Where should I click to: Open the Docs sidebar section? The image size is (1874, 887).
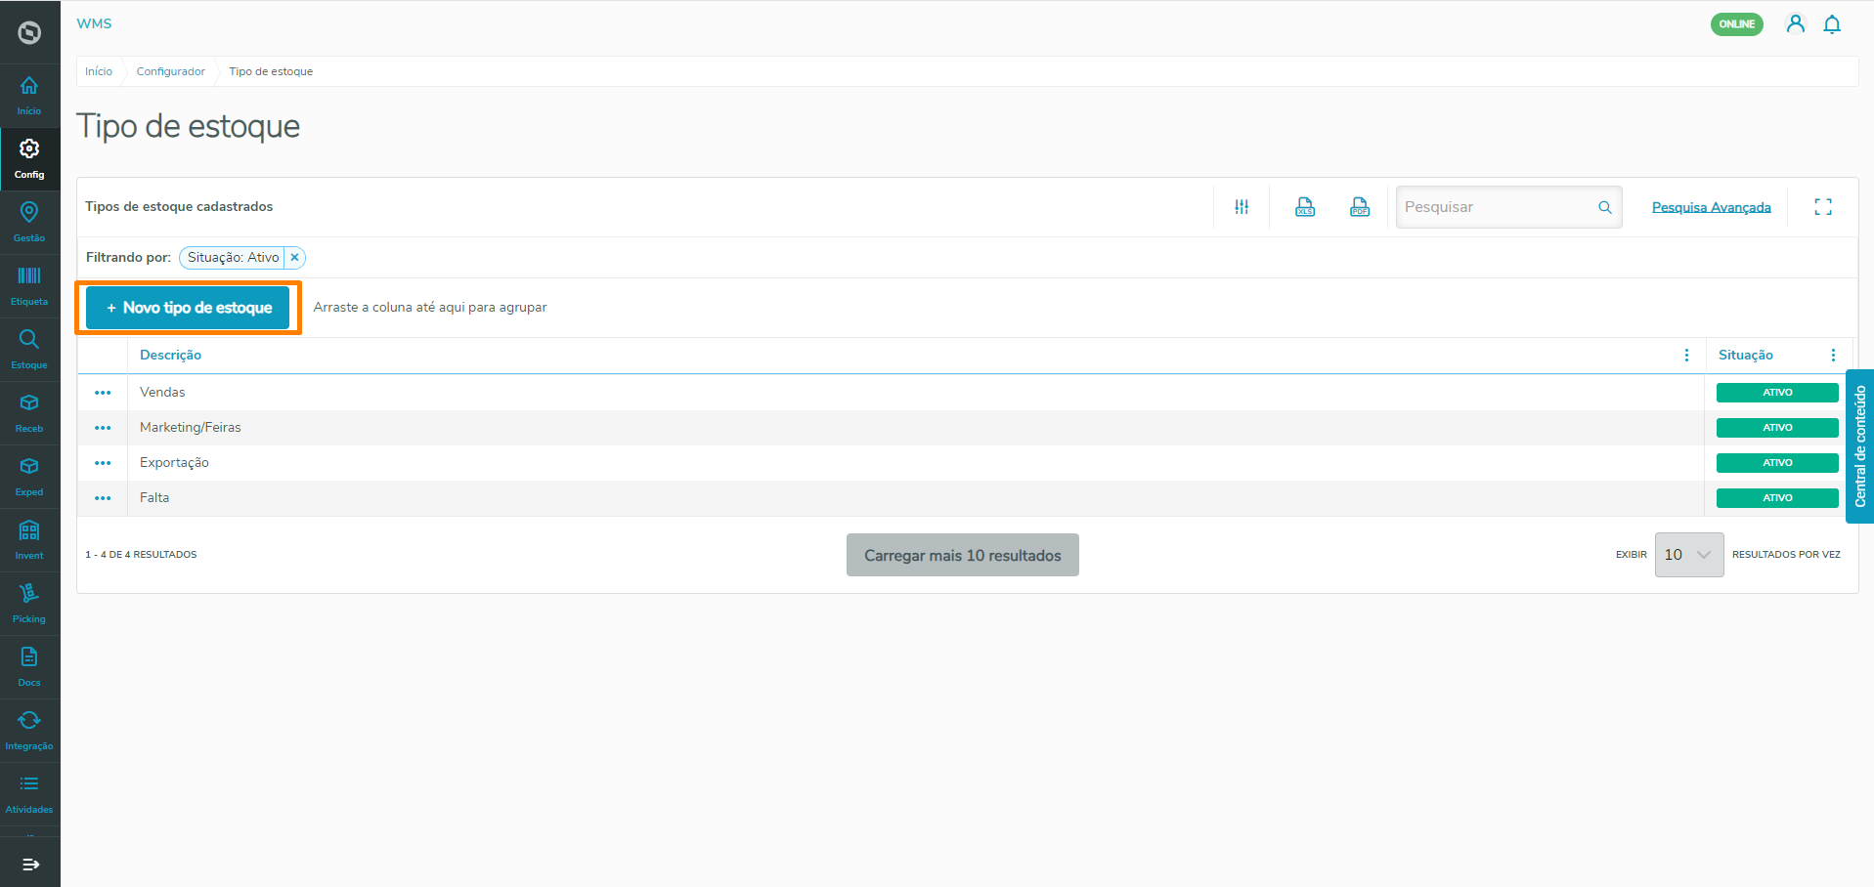click(x=29, y=667)
